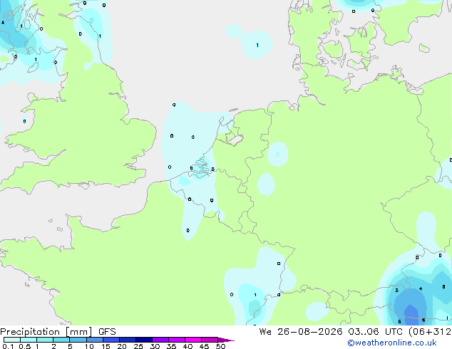Viewport: 452px width, 349px height.
Task: Click the '10' legend scale label
Action: (89, 346)
